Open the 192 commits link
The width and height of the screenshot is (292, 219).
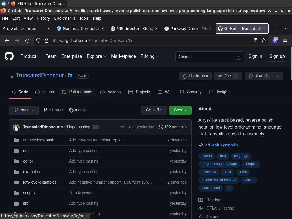point(173,127)
